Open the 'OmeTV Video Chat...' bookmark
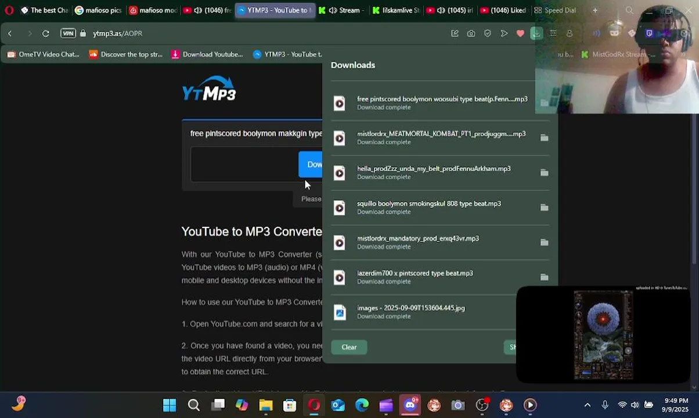This screenshot has width=699, height=418. pyautogui.click(x=44, y=55)
